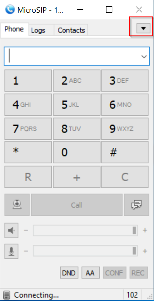Mute the speaker volume icon

pos(11,230)
